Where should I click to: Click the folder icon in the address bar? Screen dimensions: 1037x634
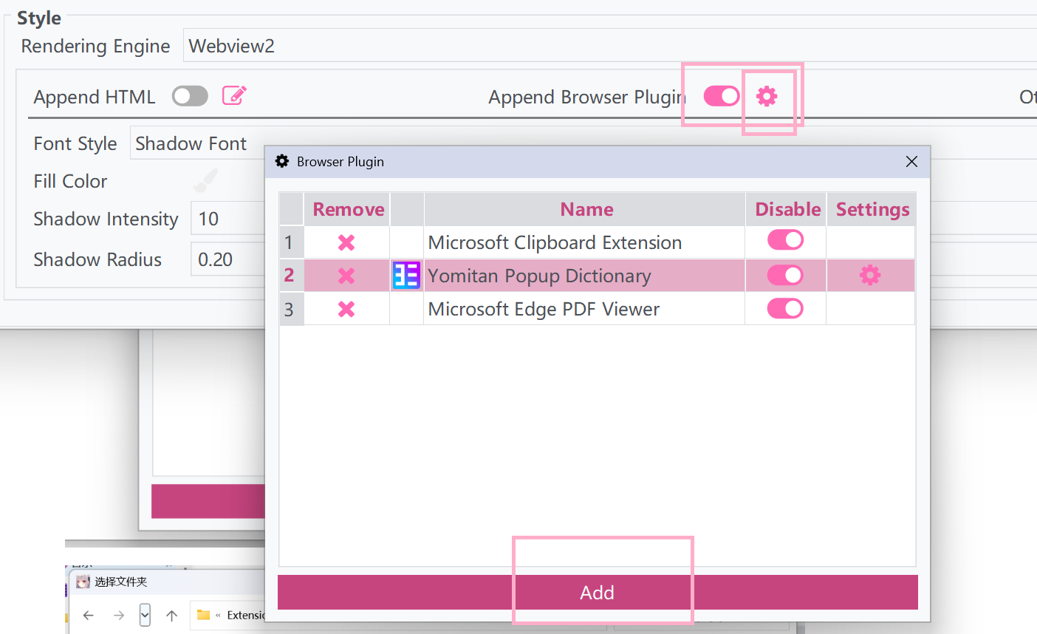tap(203, 615)
